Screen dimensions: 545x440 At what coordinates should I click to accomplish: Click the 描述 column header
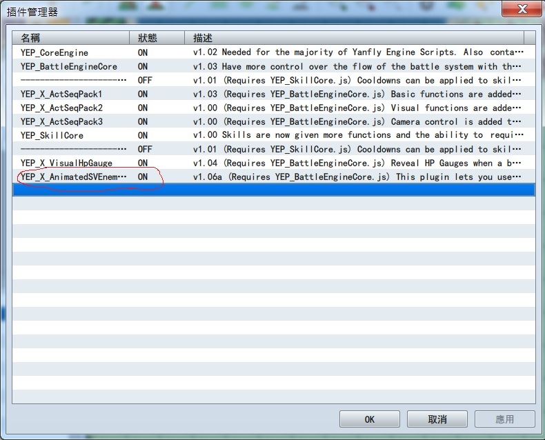point(354,37)
